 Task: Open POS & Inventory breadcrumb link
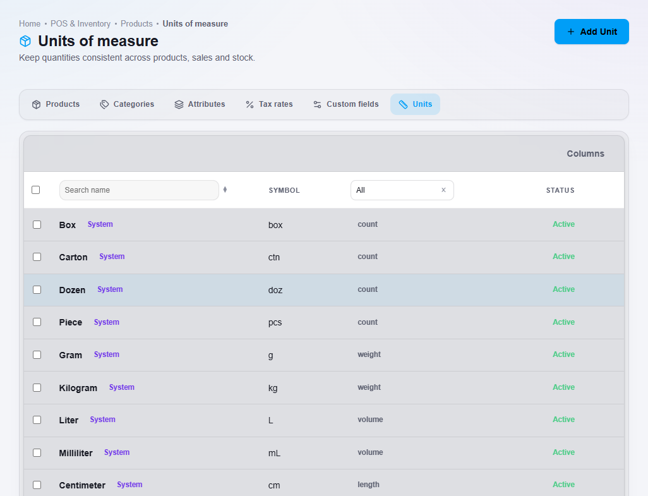[81, 24]
